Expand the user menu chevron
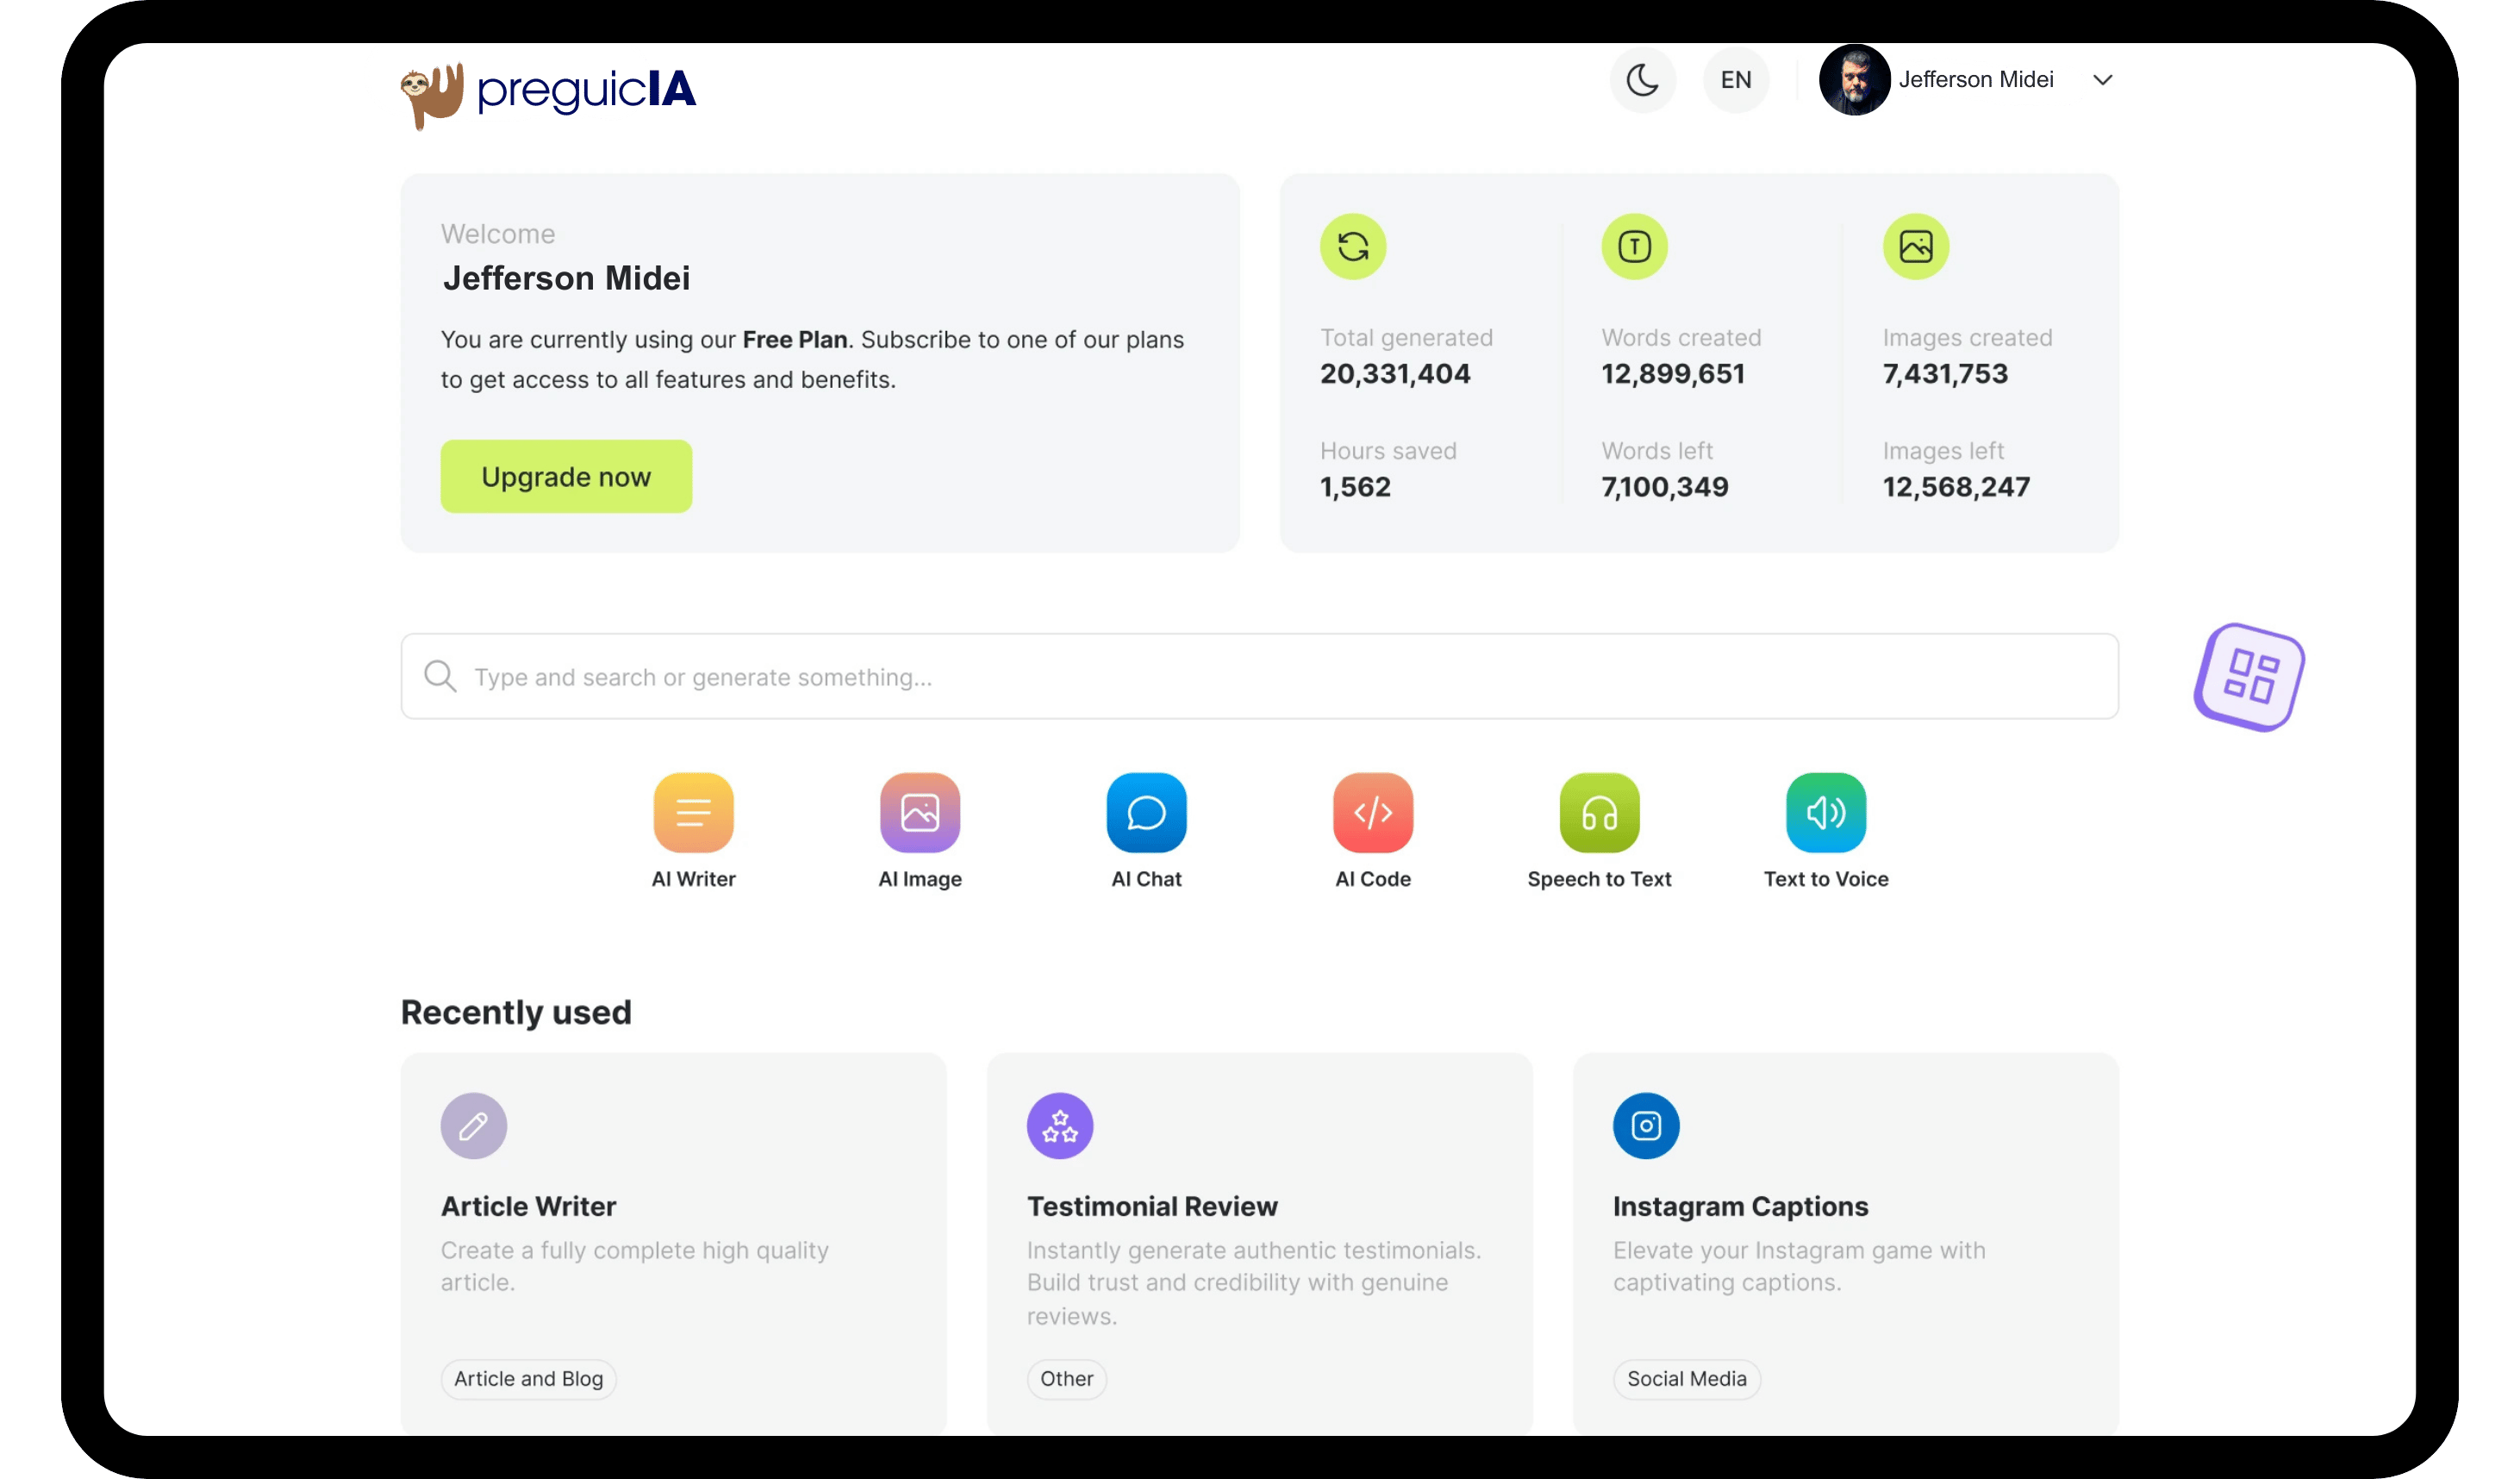The width and height of the screenshot is (2520, 1479). click(2102, 80)
